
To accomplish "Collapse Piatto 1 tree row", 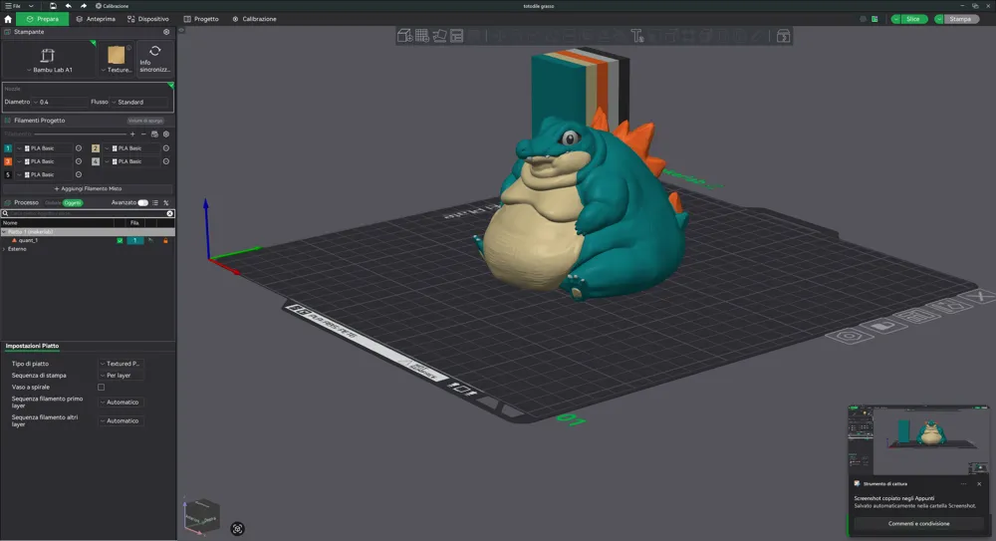I will 4,232.
